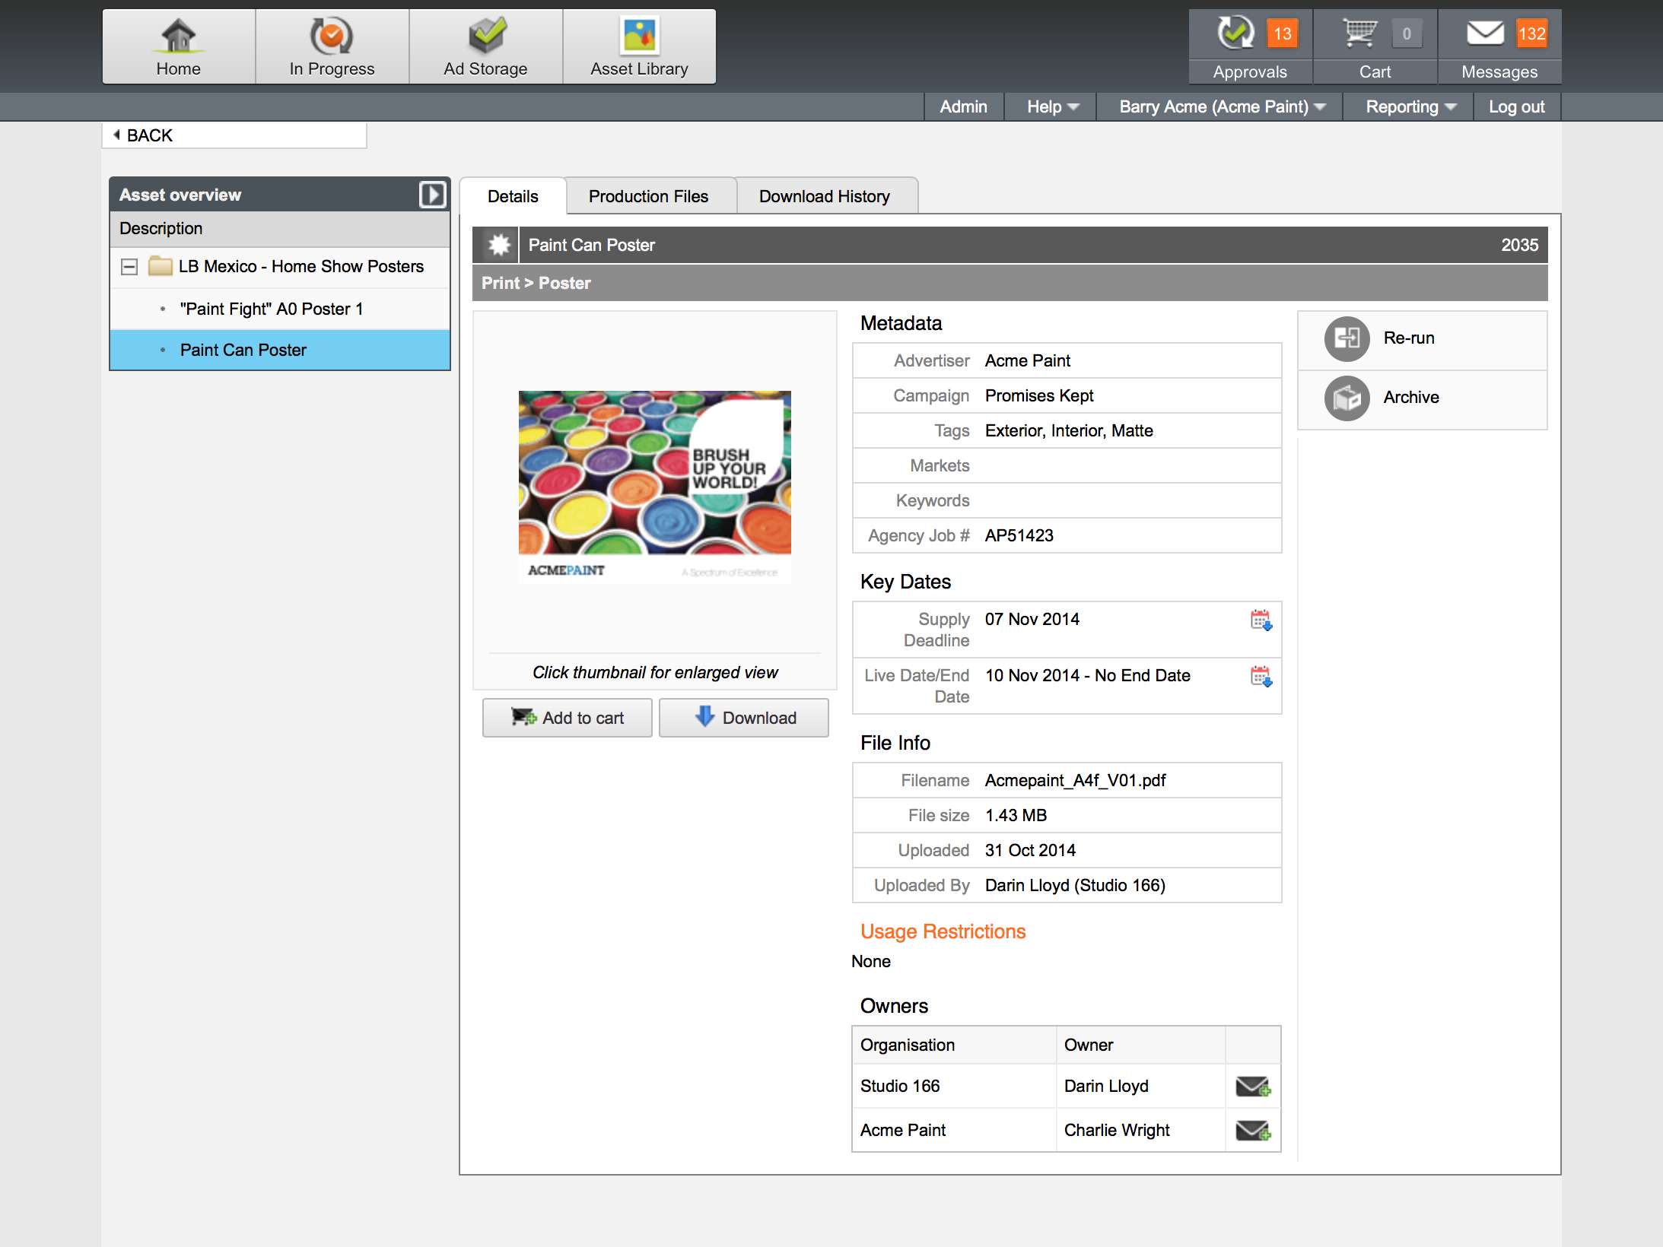1663x1247 pixels.
Task: Edit Supply Deadline calendar icon
Action: click(1261, 620)
